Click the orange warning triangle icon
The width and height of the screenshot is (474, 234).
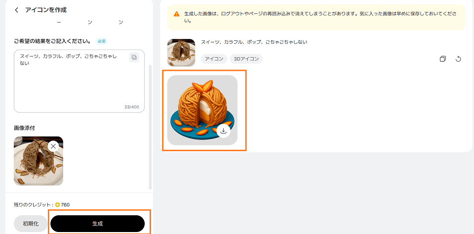177,14
